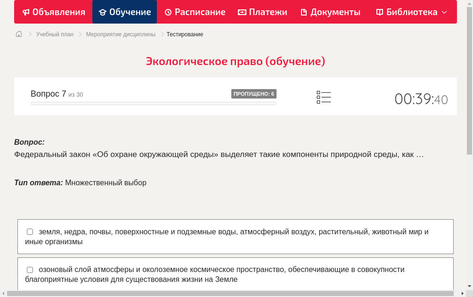Click the question progress bar
Screen dimensions: 473x297
(153, 103)
